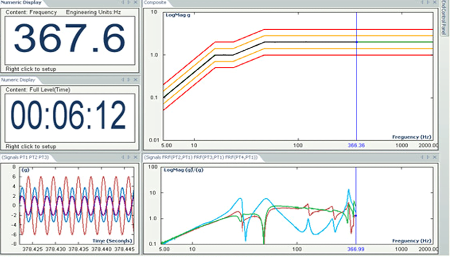Select the Signals PT1 PT2 PT3 tab
Image resolution: width=450 pixels, height=257 pixels.
[x=25, y=157]
